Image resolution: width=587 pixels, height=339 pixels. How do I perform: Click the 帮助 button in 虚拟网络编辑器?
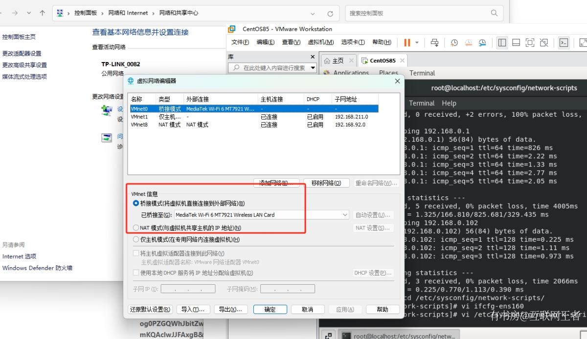click(383, 309)
